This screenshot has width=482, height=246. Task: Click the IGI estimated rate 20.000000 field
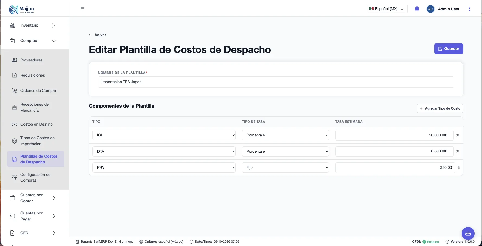[394, 135]
